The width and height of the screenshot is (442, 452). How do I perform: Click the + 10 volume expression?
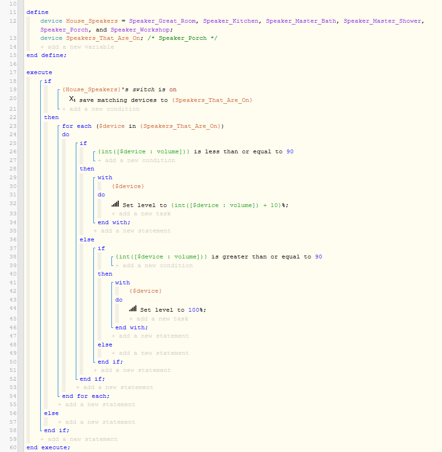pyautogui.click(x=226, y=205)
